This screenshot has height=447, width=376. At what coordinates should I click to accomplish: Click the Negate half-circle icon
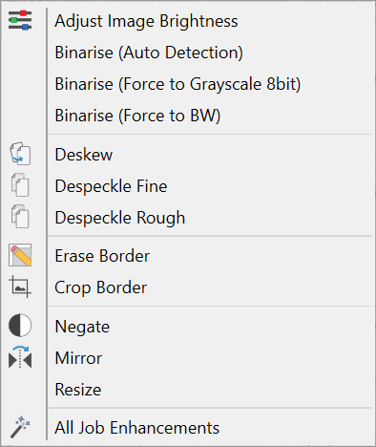point(20,326)
